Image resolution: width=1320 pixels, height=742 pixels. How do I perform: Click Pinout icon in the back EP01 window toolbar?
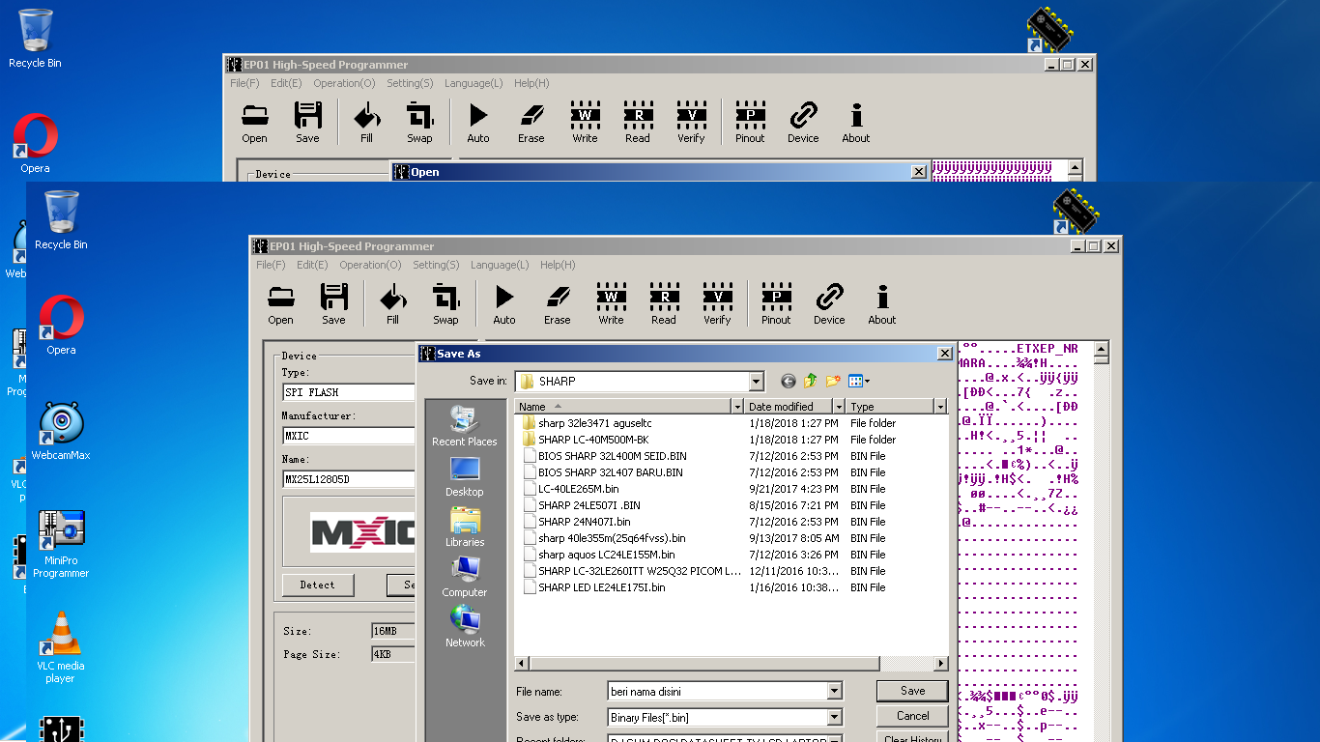(x=750, y=123)
